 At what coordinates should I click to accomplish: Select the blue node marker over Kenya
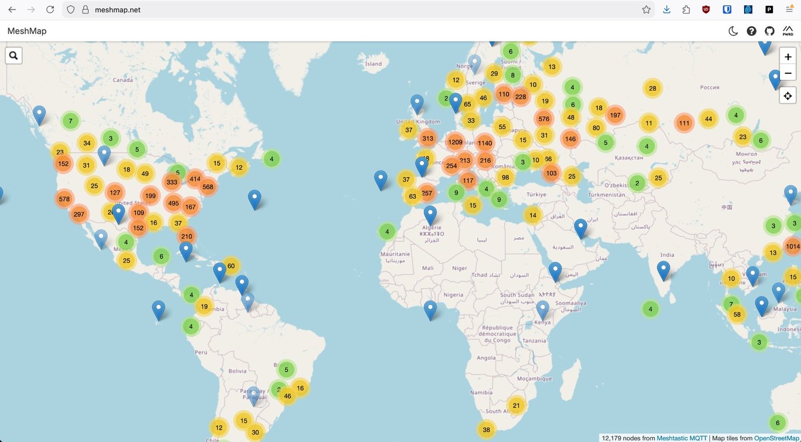(x=542, y=311)
